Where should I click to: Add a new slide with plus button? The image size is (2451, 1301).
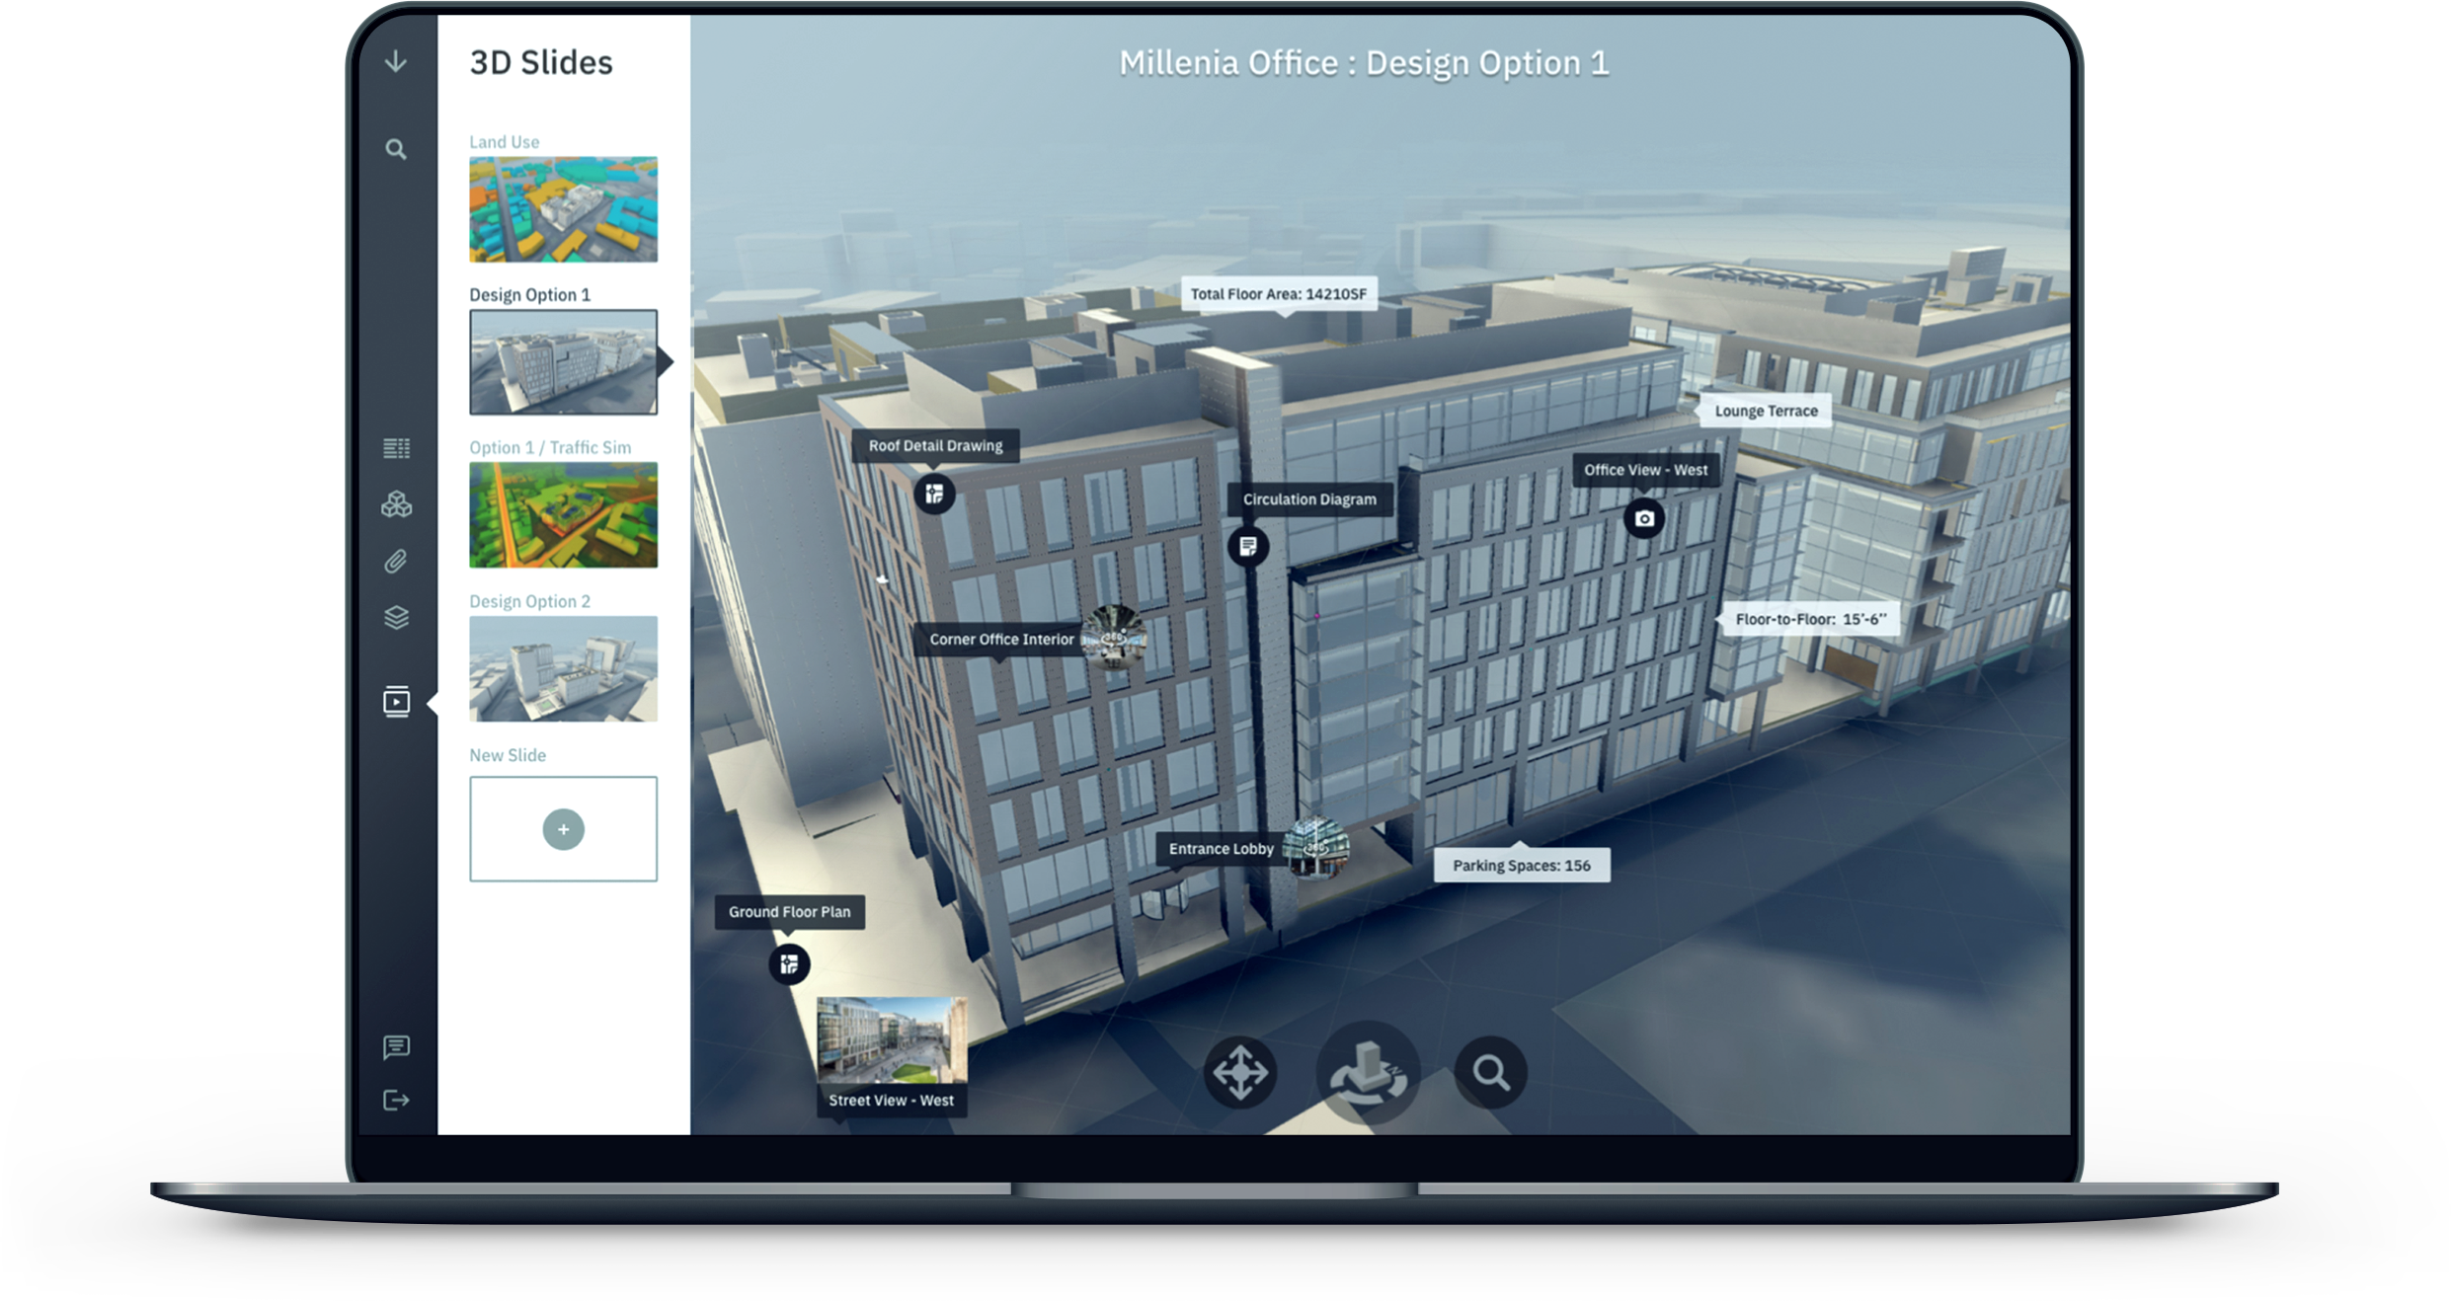pos(563,829)
